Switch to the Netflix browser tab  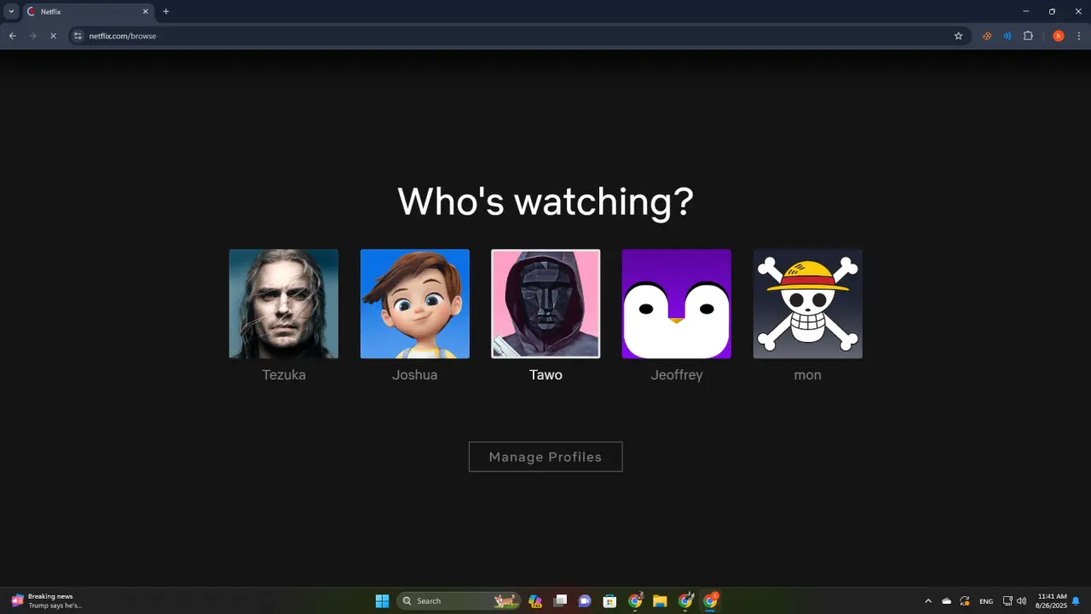point(87,12)
